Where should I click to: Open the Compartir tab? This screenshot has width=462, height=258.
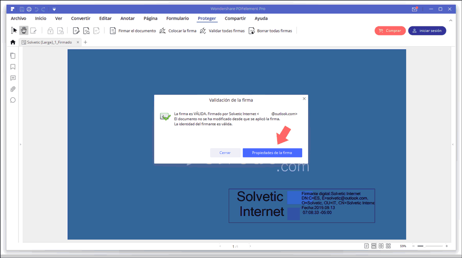point(235,18)
